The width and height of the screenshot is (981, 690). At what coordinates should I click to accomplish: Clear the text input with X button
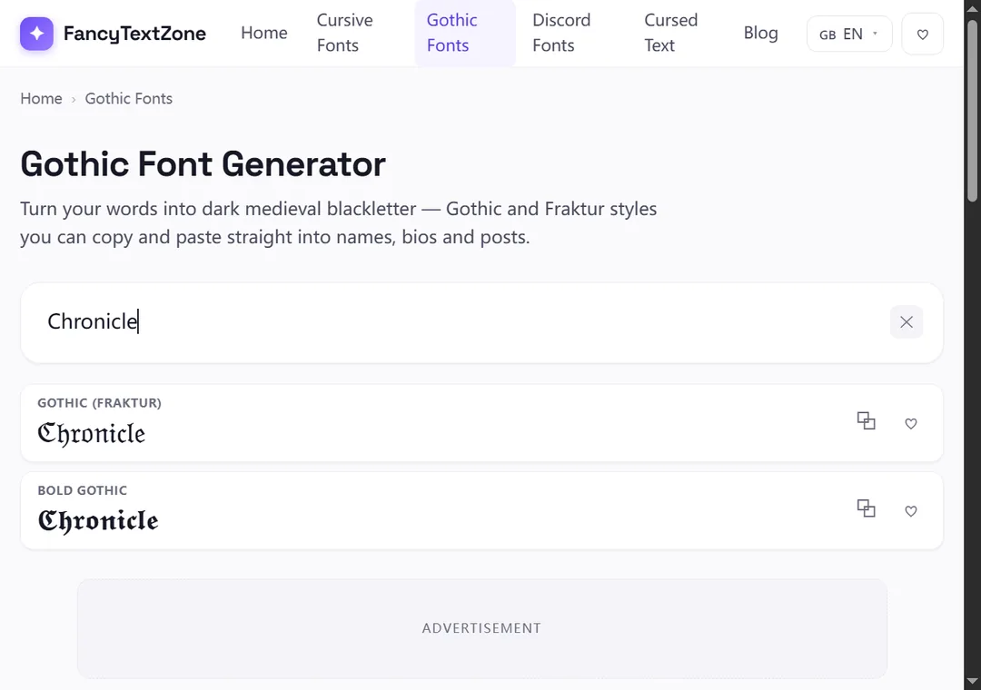tap(906, 322)
